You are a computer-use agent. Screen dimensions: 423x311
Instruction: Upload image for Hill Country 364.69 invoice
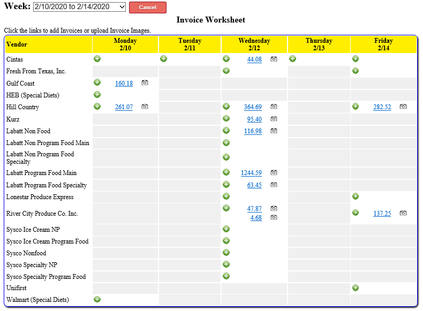[x=274, y=107]
